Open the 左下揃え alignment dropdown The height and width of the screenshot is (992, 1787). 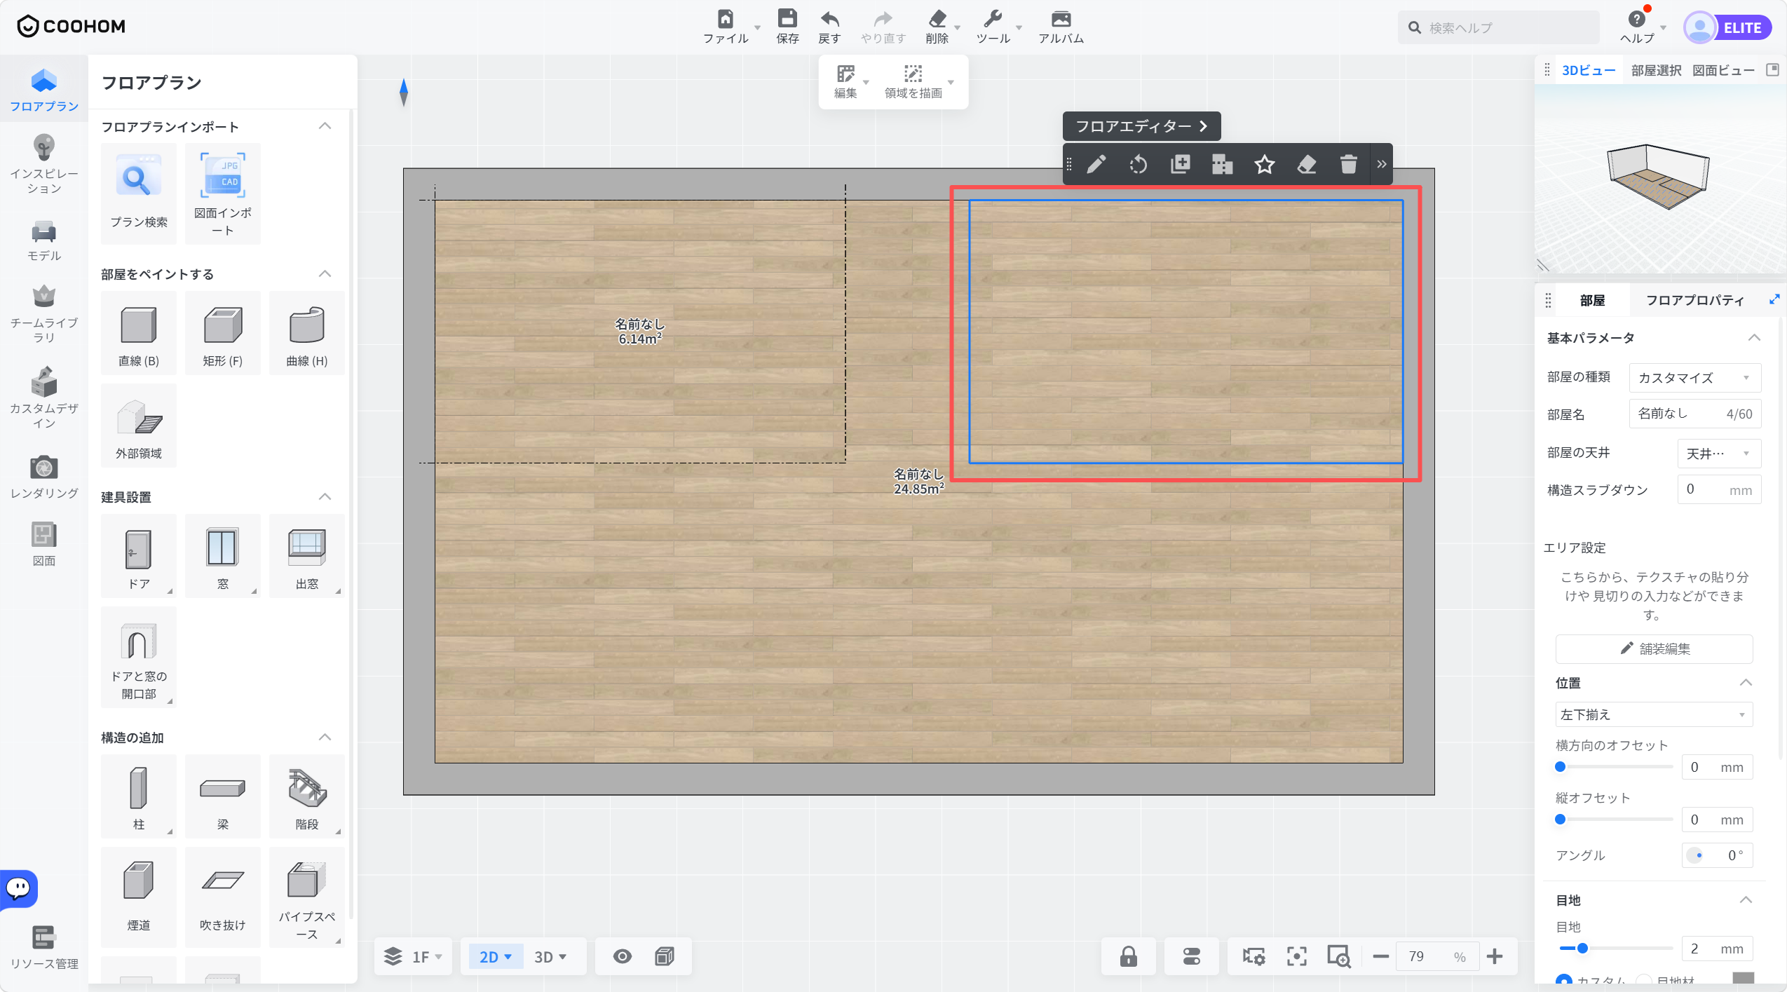1654,714
